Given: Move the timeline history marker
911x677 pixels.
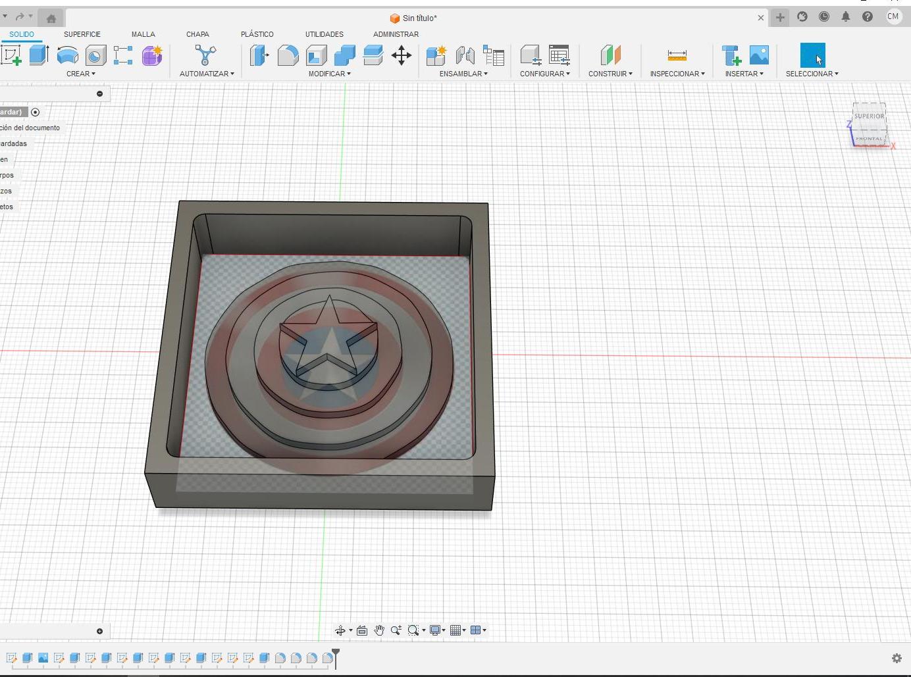Looking at the screenshot, I should 336,658.
